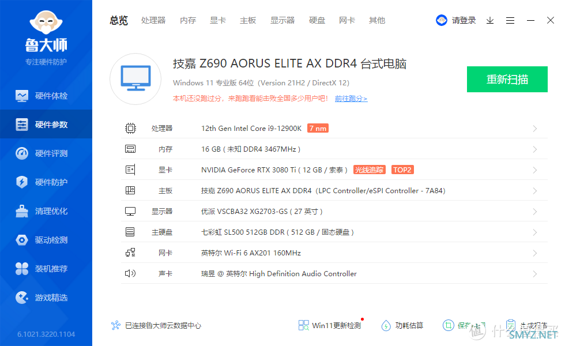Switch to 显卡 tab
This screenshot has height=346, width=565.
click(x=218, y=21)
